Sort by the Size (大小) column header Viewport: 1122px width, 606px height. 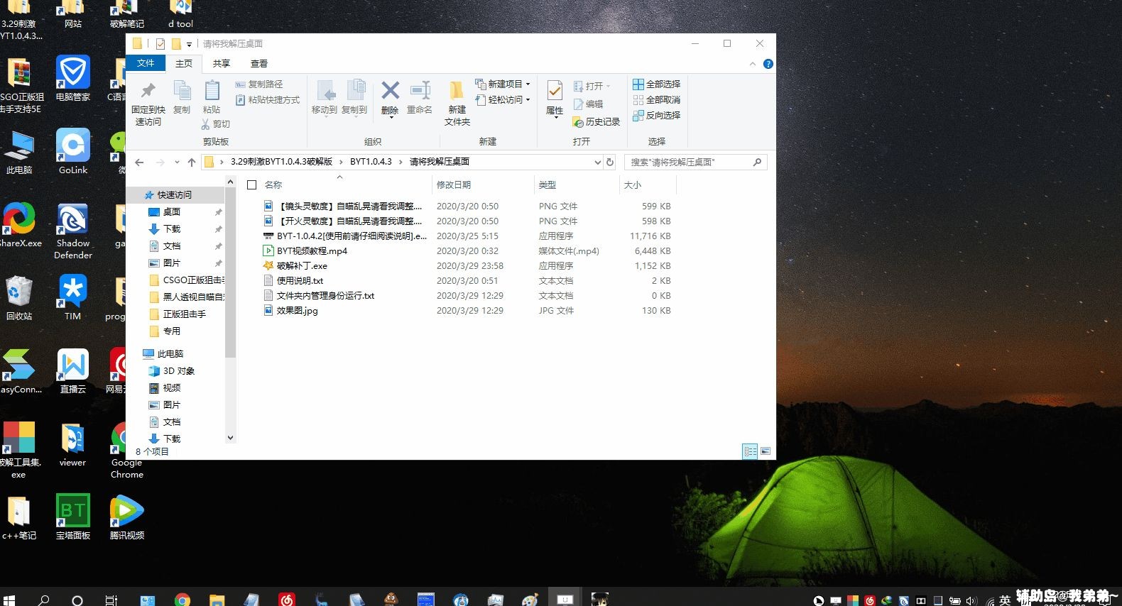tap(632, 185)
